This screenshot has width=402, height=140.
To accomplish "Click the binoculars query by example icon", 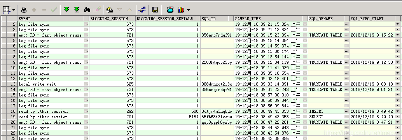I will pos(87,10).
